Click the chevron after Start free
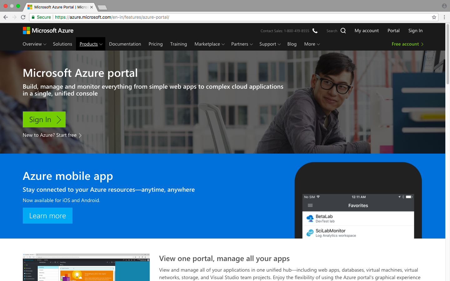This screenshot has height=281, width=450. 80,135
